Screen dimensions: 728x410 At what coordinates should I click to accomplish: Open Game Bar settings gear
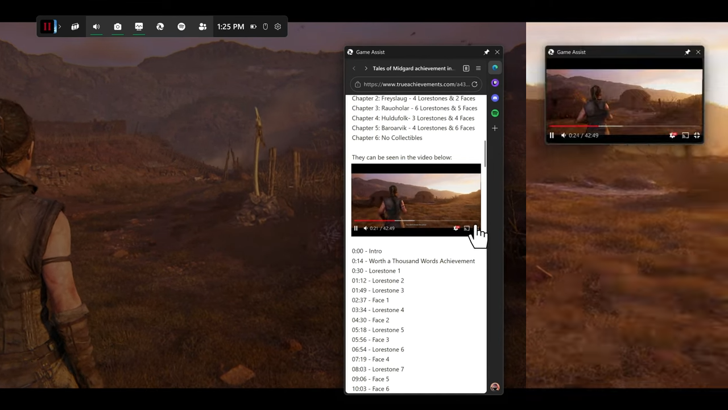[278, 27]
